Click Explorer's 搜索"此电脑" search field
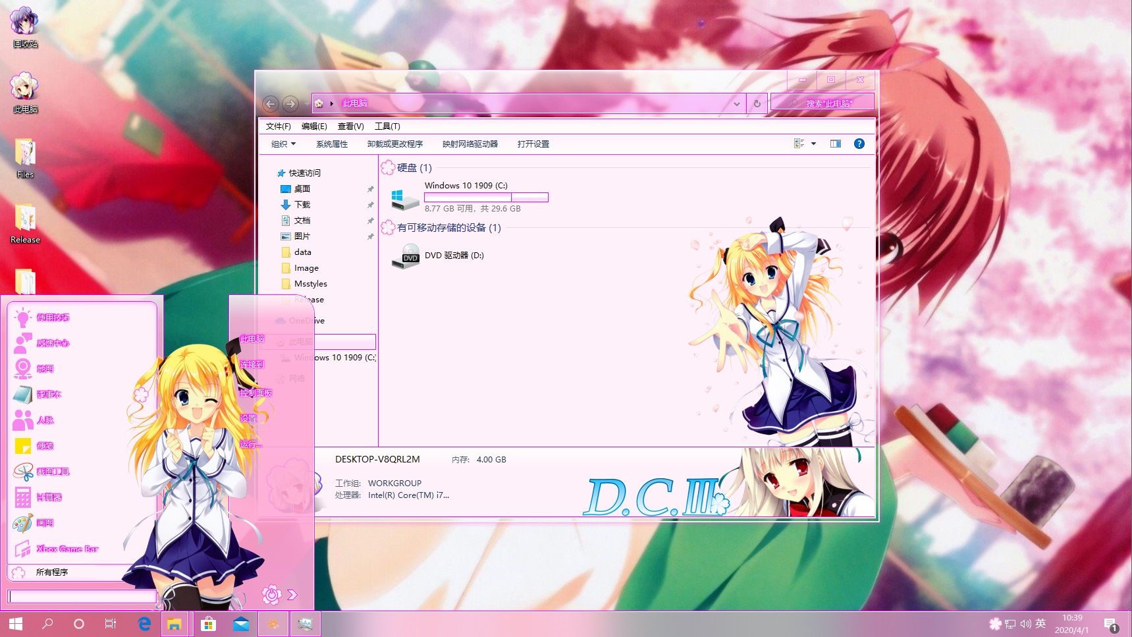1132x637 pixels. tap(822, 103)
